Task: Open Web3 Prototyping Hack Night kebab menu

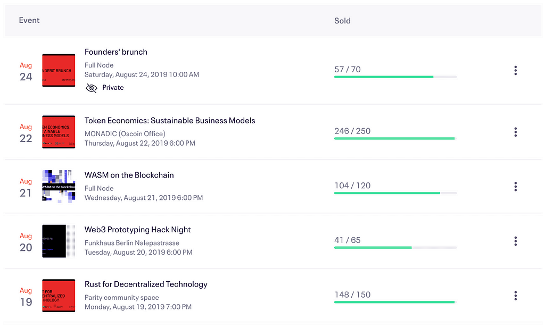Action: click(515, 241)
